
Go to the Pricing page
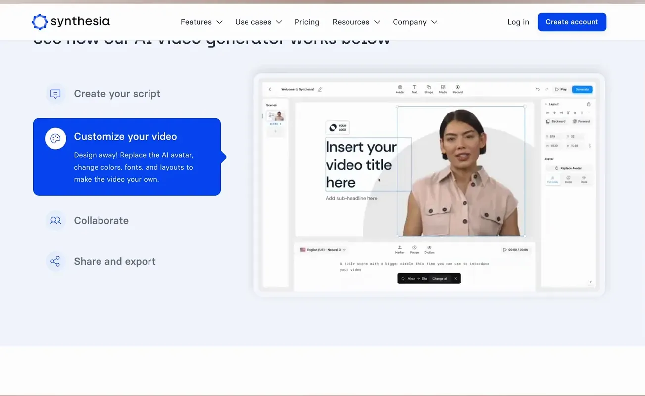click(x=307, y=22)
